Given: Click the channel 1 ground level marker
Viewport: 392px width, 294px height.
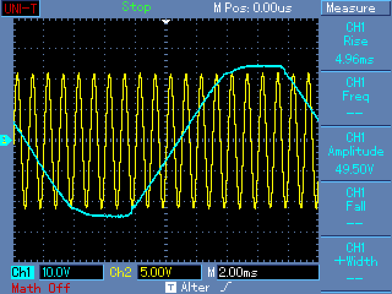Looking at the screenshot, I should [x=6, y=140].
